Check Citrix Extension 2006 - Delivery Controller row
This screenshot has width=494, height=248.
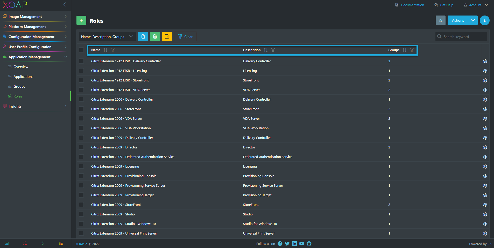pos(81,99)
